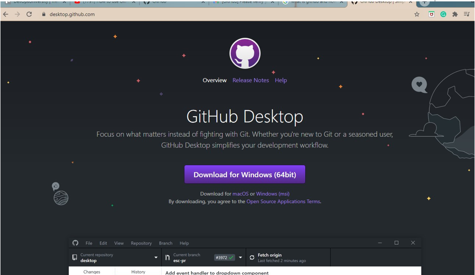475x275 pixels.
Task: Reload the page with the refresh icon
Action: pos(29,14)
